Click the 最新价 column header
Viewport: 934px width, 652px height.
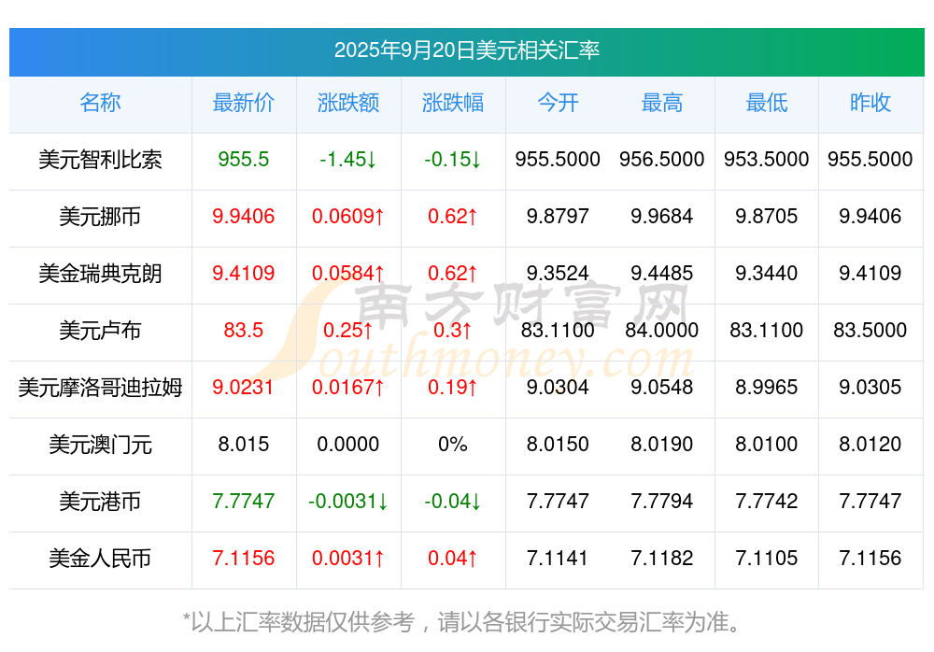click(x=244, y=103)
